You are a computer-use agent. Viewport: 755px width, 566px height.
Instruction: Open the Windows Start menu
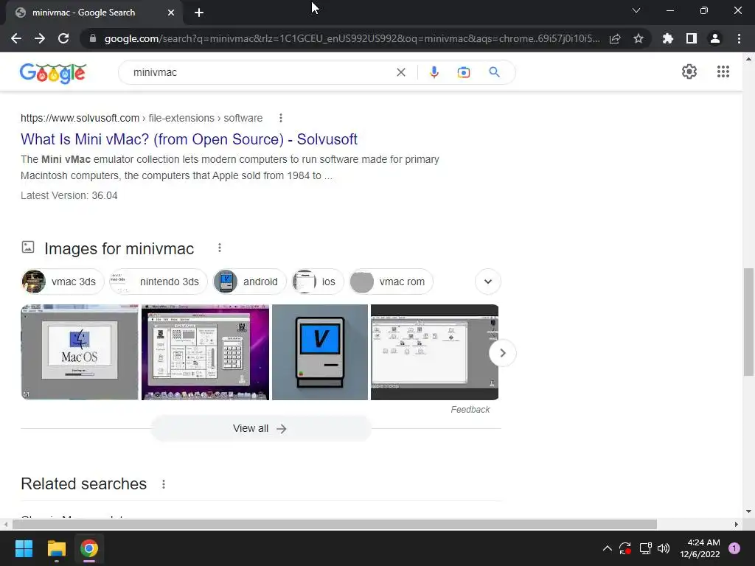pos(24,548)
